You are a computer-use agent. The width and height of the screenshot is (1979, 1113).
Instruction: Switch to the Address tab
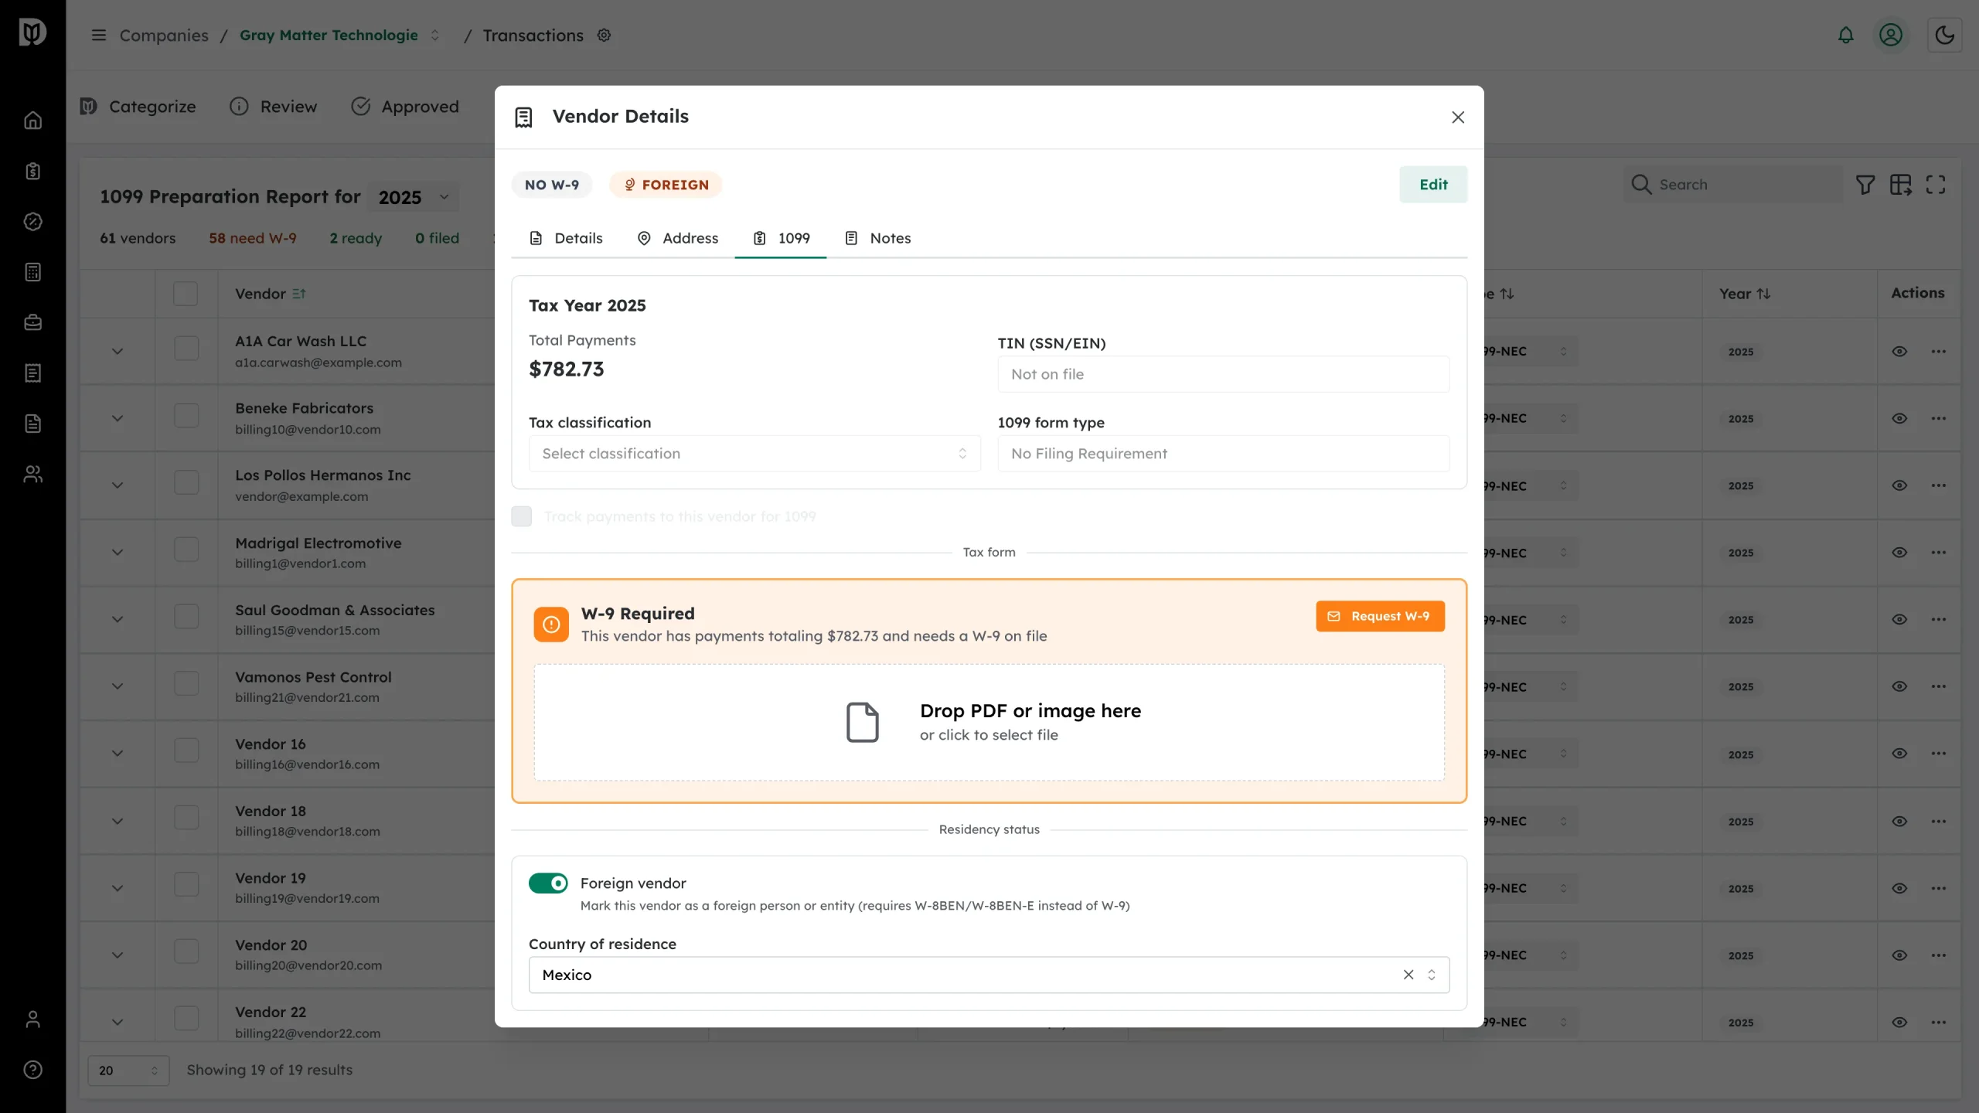pyautogui.click(x=678, y=238)
